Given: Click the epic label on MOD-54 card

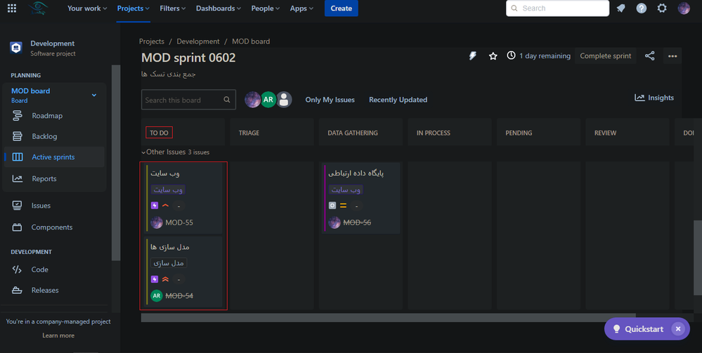Looking at the screenshot, I should (x=169, y=263).
